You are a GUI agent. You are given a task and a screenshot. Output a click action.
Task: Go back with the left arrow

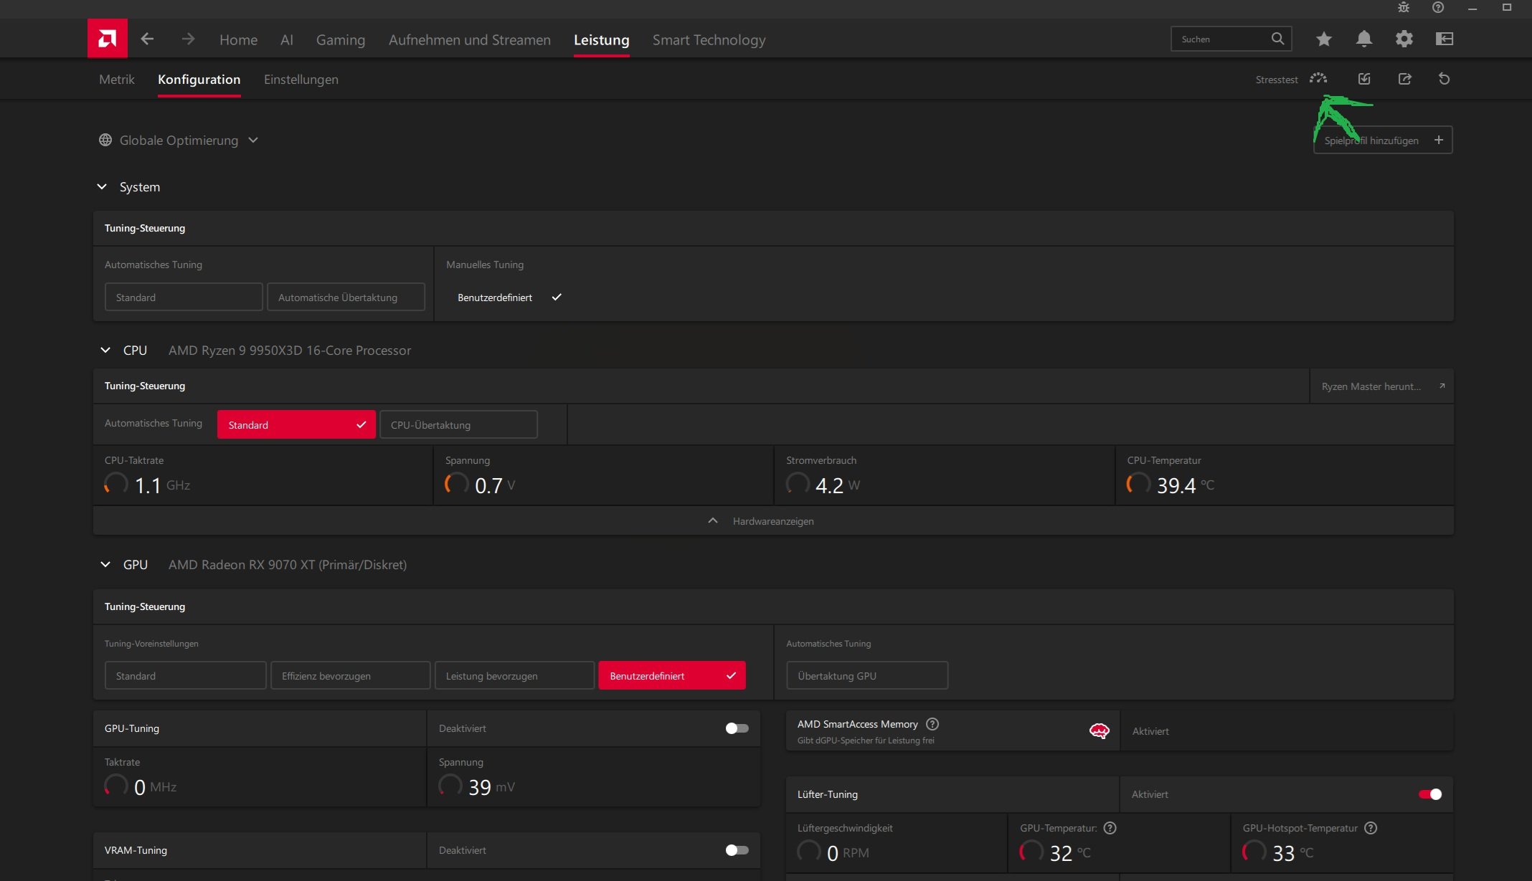[x=147, y=39]
